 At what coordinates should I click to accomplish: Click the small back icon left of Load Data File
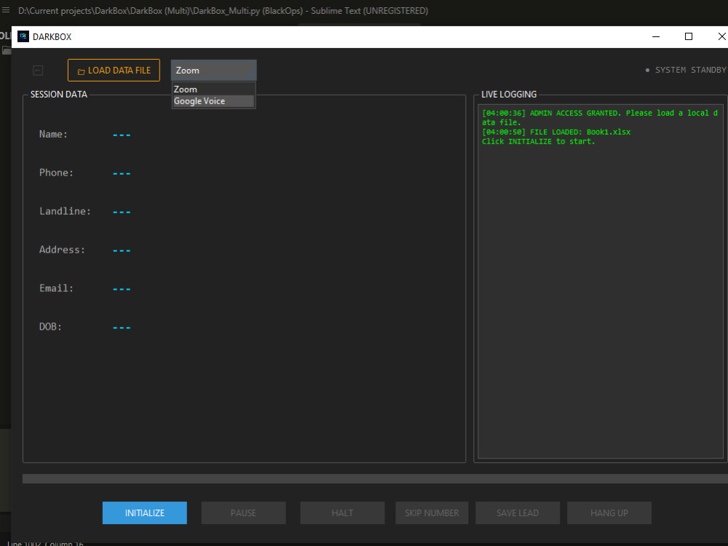(x=38, y=70)
